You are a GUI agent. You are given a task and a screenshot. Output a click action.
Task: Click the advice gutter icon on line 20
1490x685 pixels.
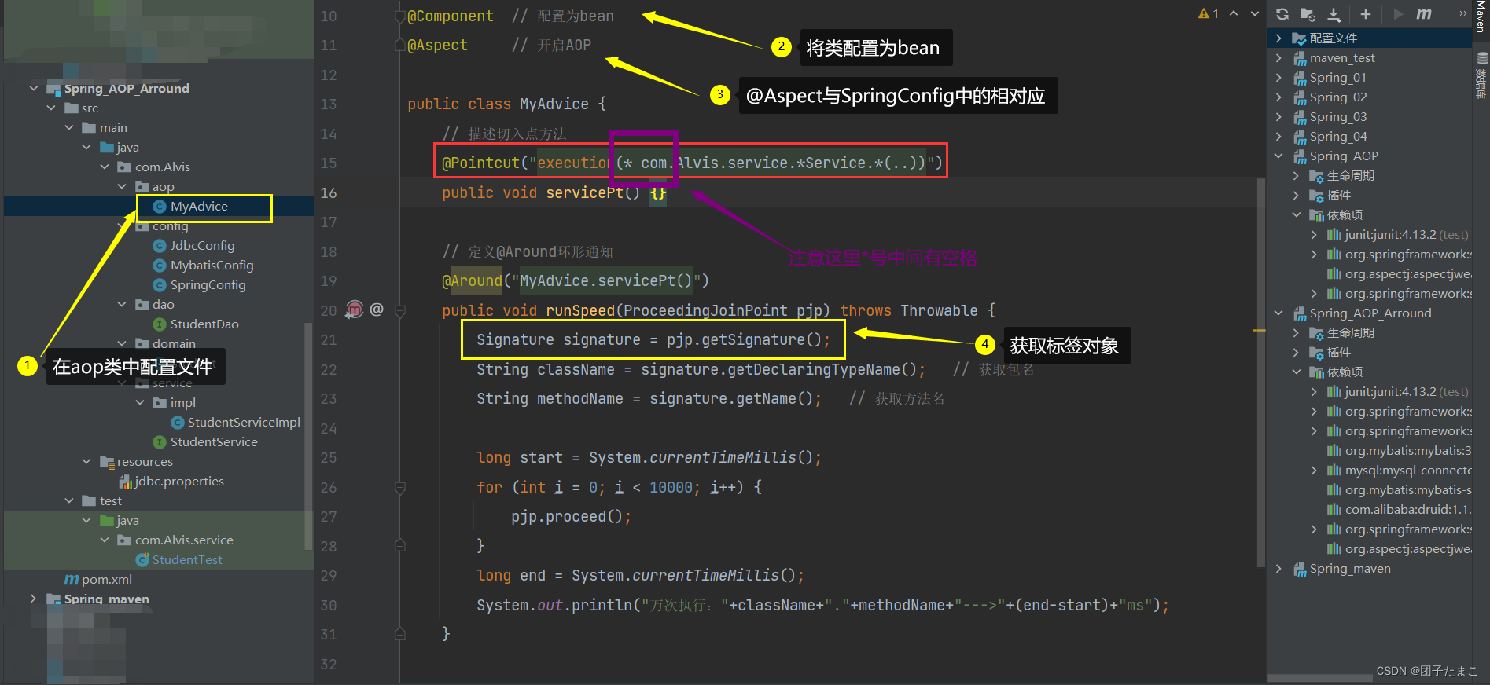[x=355, y=310]
